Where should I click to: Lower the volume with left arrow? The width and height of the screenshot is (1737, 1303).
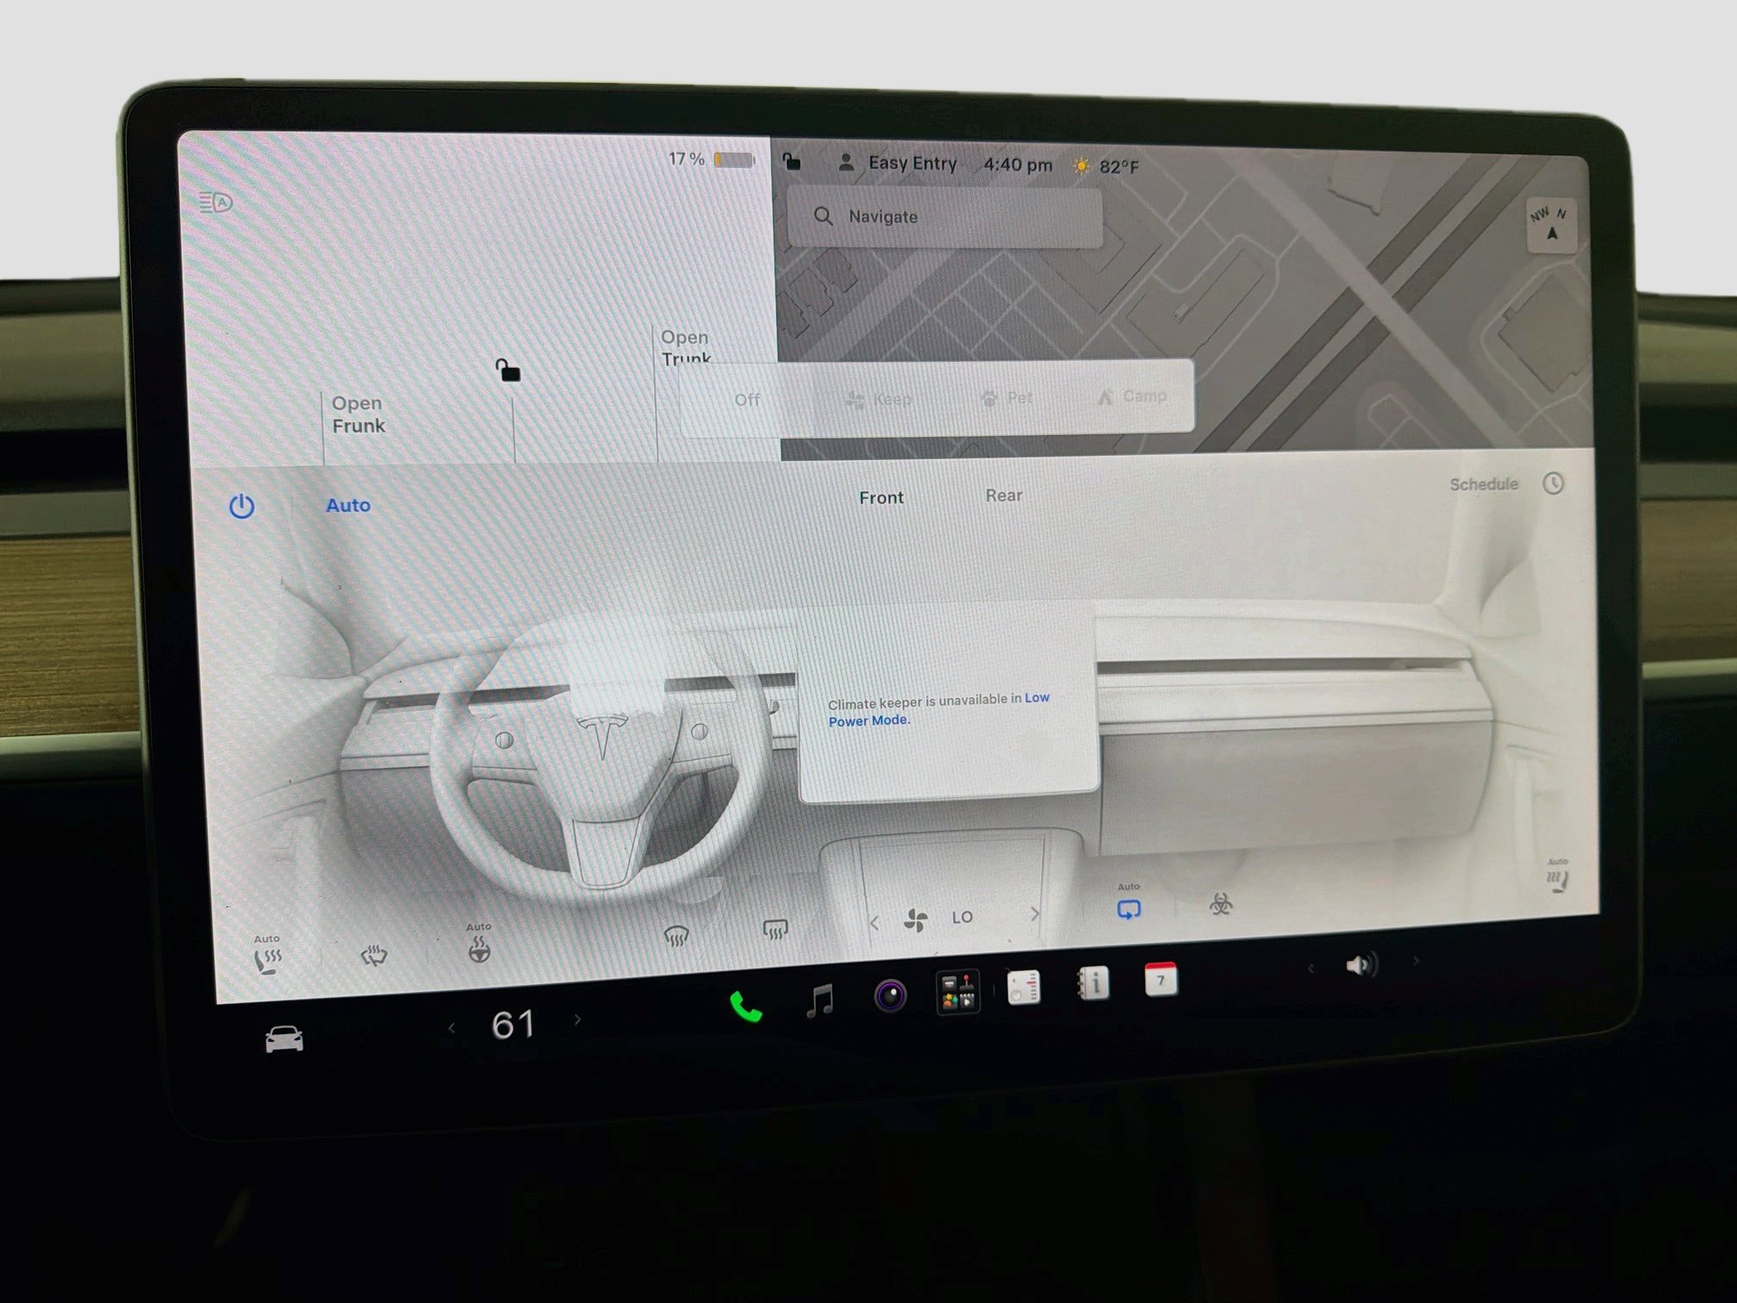1311,969
